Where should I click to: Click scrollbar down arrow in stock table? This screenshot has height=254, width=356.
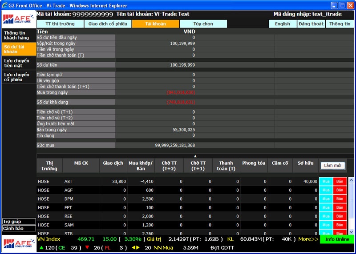click(x=351, y=232)
